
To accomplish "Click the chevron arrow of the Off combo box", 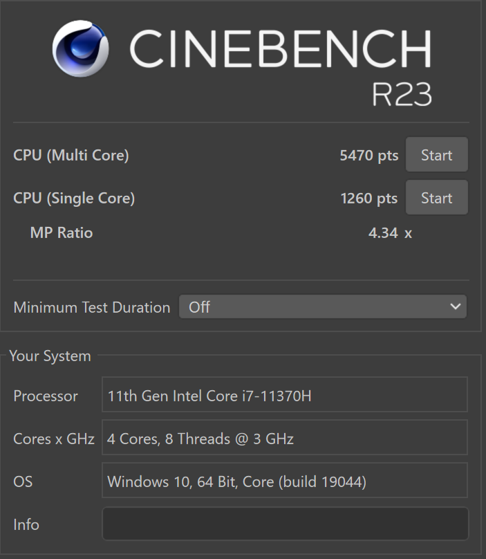I will (x=456, y=306).
